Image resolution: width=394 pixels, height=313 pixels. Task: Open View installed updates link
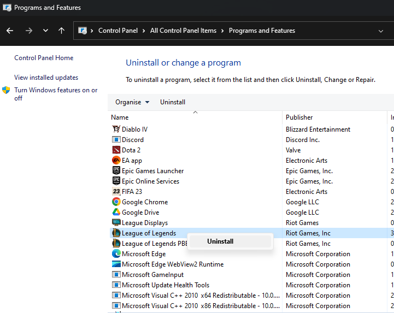46,78
